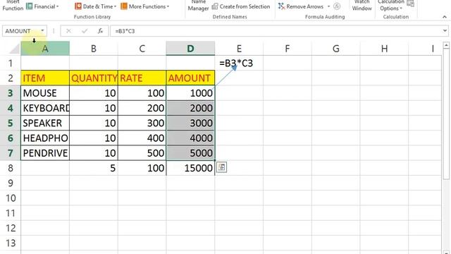This screenshot has width=451, height=254.
Task: Open Date & Time functions dropdown
Action: [x=96, y=6]
